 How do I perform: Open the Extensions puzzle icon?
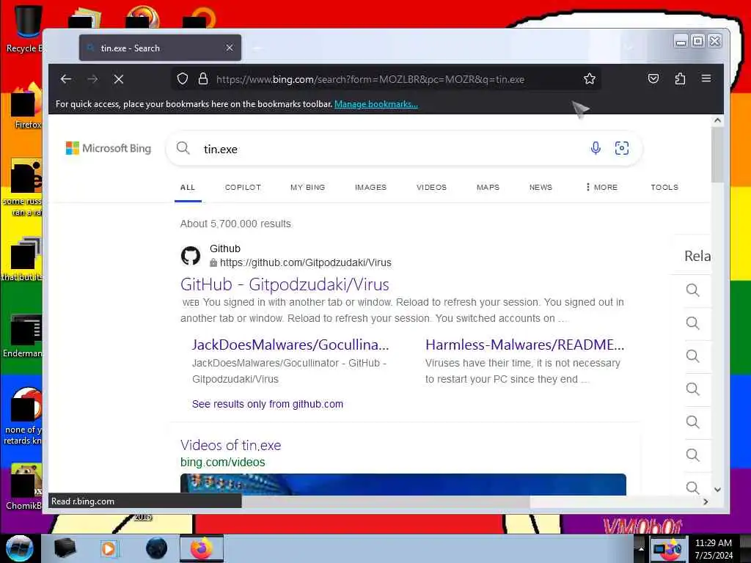click(680, 78)
